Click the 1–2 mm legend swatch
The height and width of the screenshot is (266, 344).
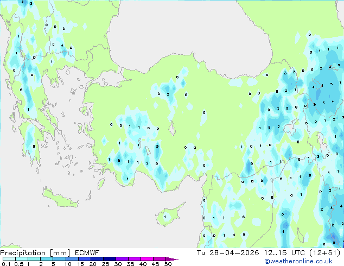34,259
